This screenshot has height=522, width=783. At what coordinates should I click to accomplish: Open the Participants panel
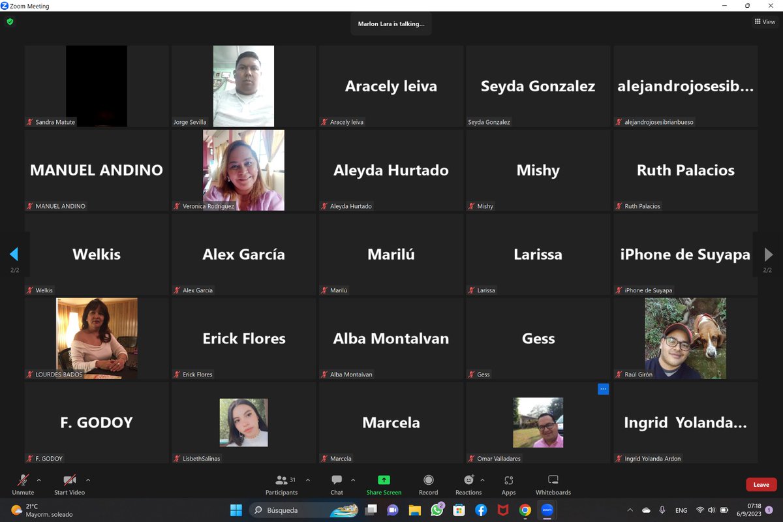281,484
